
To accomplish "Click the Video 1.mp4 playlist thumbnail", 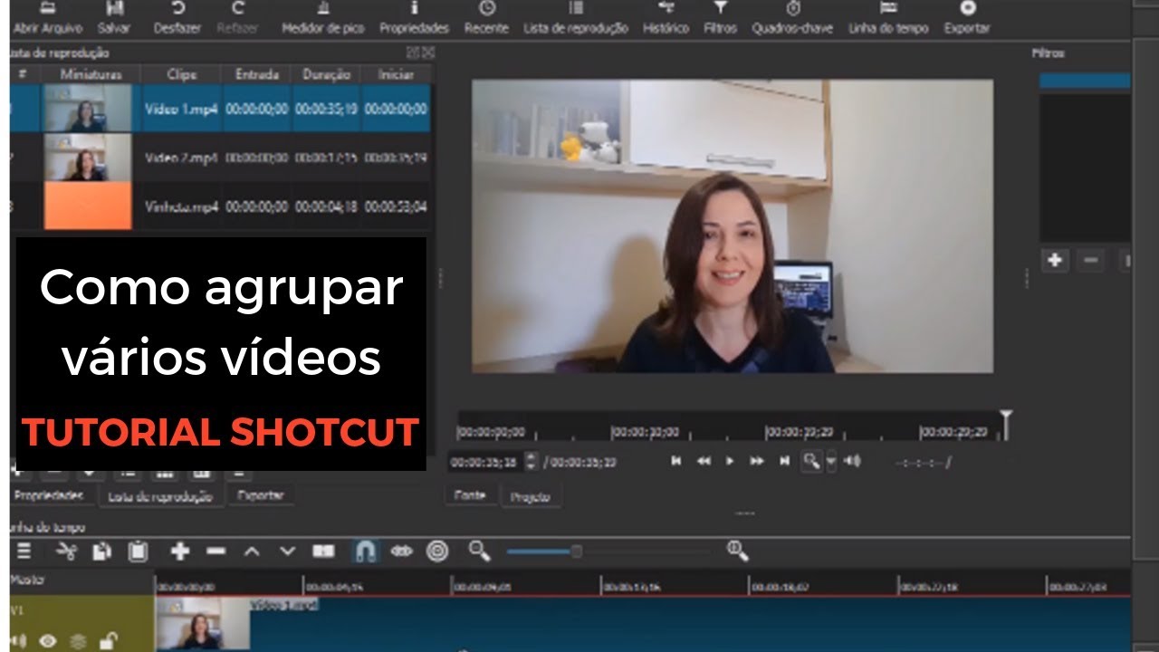I will [88, 109].
